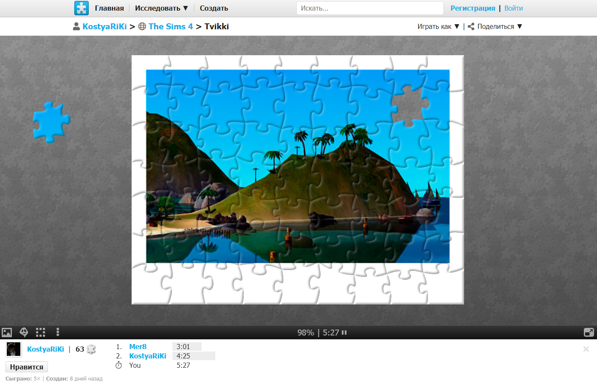Open the vertical dots more menu
Viewport: 597px width, 389px height.
pos(58,332)
